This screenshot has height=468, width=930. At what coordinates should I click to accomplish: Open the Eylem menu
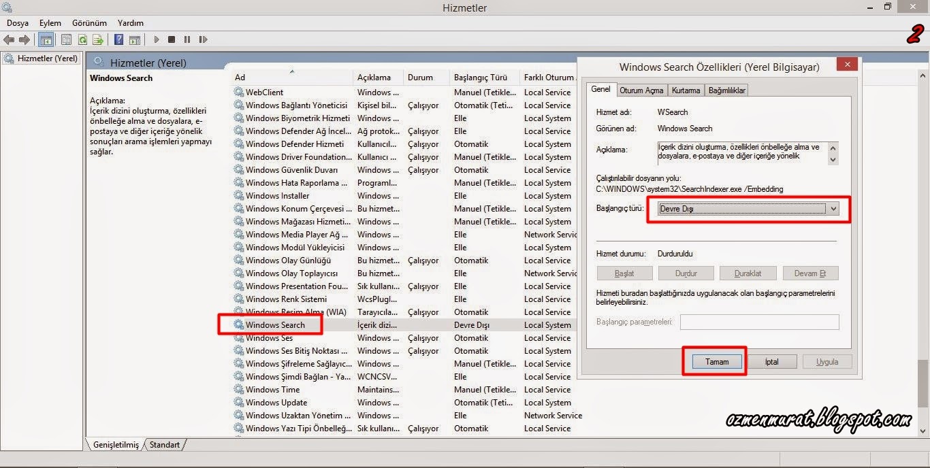(x=50, y=22)
